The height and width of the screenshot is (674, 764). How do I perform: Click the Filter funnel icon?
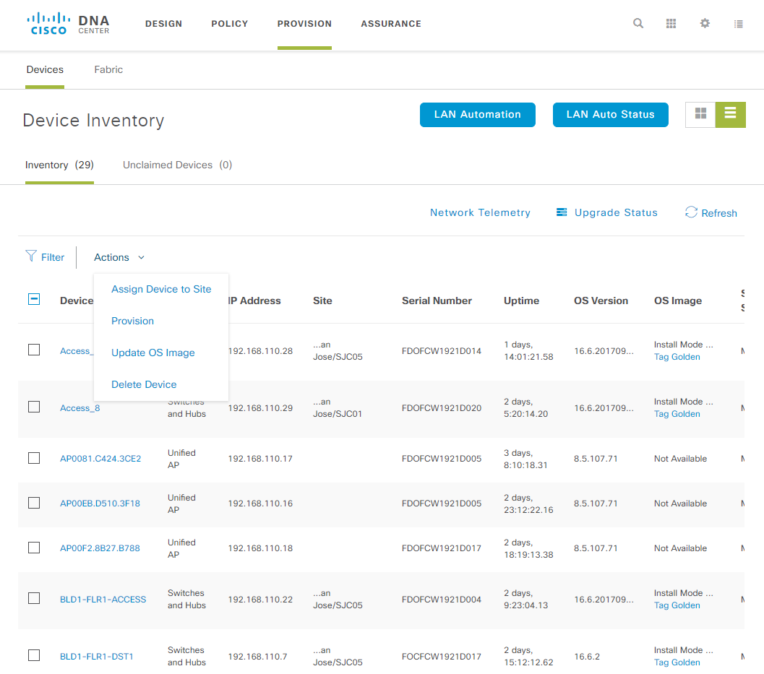pos(30,256)
